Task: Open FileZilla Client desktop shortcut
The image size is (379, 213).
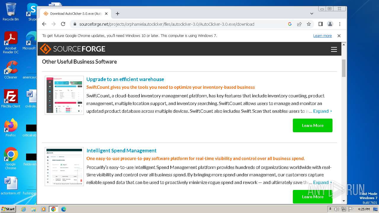Action: click(11, 99)
